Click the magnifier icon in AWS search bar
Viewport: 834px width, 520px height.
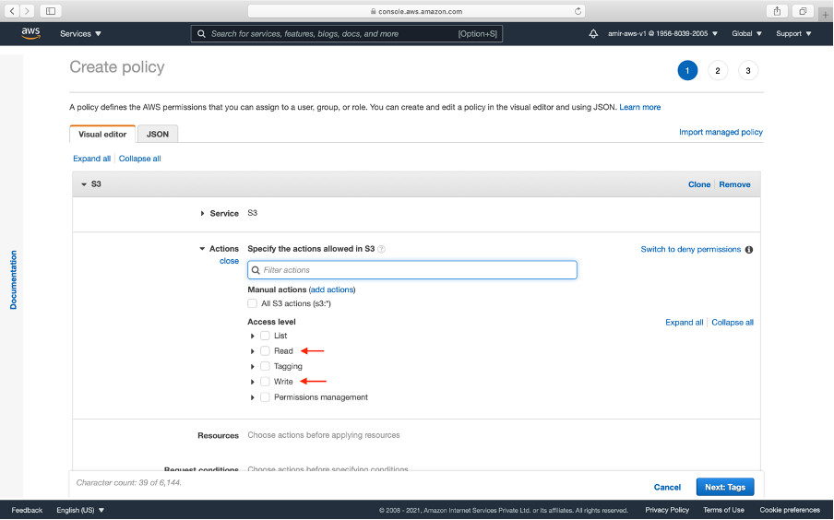tap(201, 33)
